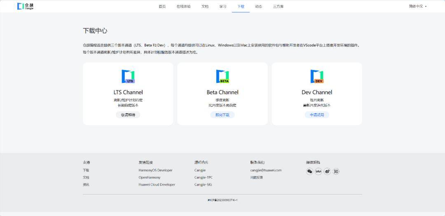Click the Beta channel logo icon
Image resolution: width=445 pixels, height=216 pixels.
click(222, 77)
